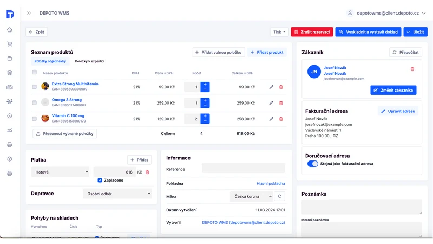The width and height of the screenshot is (433, 244).
Task: Edit Omega 3 Strong with pencil icon
Action: pyautogui.click(x=271, y=103)
